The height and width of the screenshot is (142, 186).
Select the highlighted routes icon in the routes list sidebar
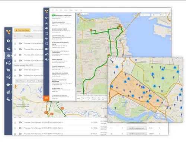[8, 55]
